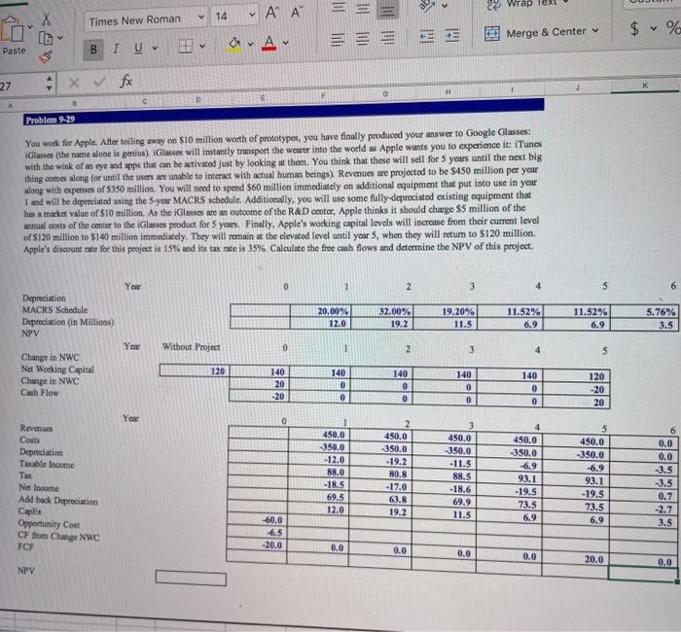Click the Add back Depreciation label

coord(58,501)
